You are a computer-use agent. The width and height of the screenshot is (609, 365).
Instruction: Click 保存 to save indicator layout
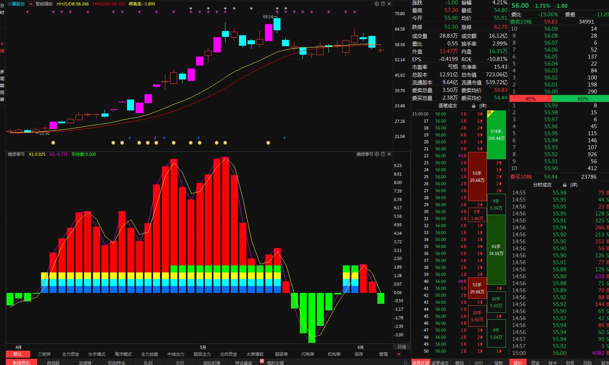pyautogui.click(x=359, y=354)
